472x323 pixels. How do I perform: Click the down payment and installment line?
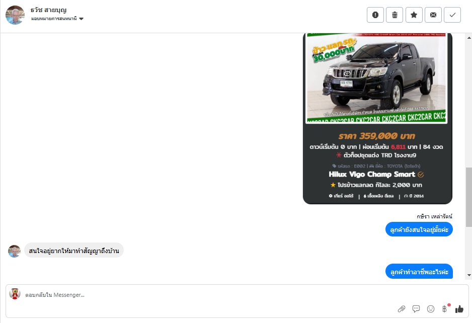(376, 147)
